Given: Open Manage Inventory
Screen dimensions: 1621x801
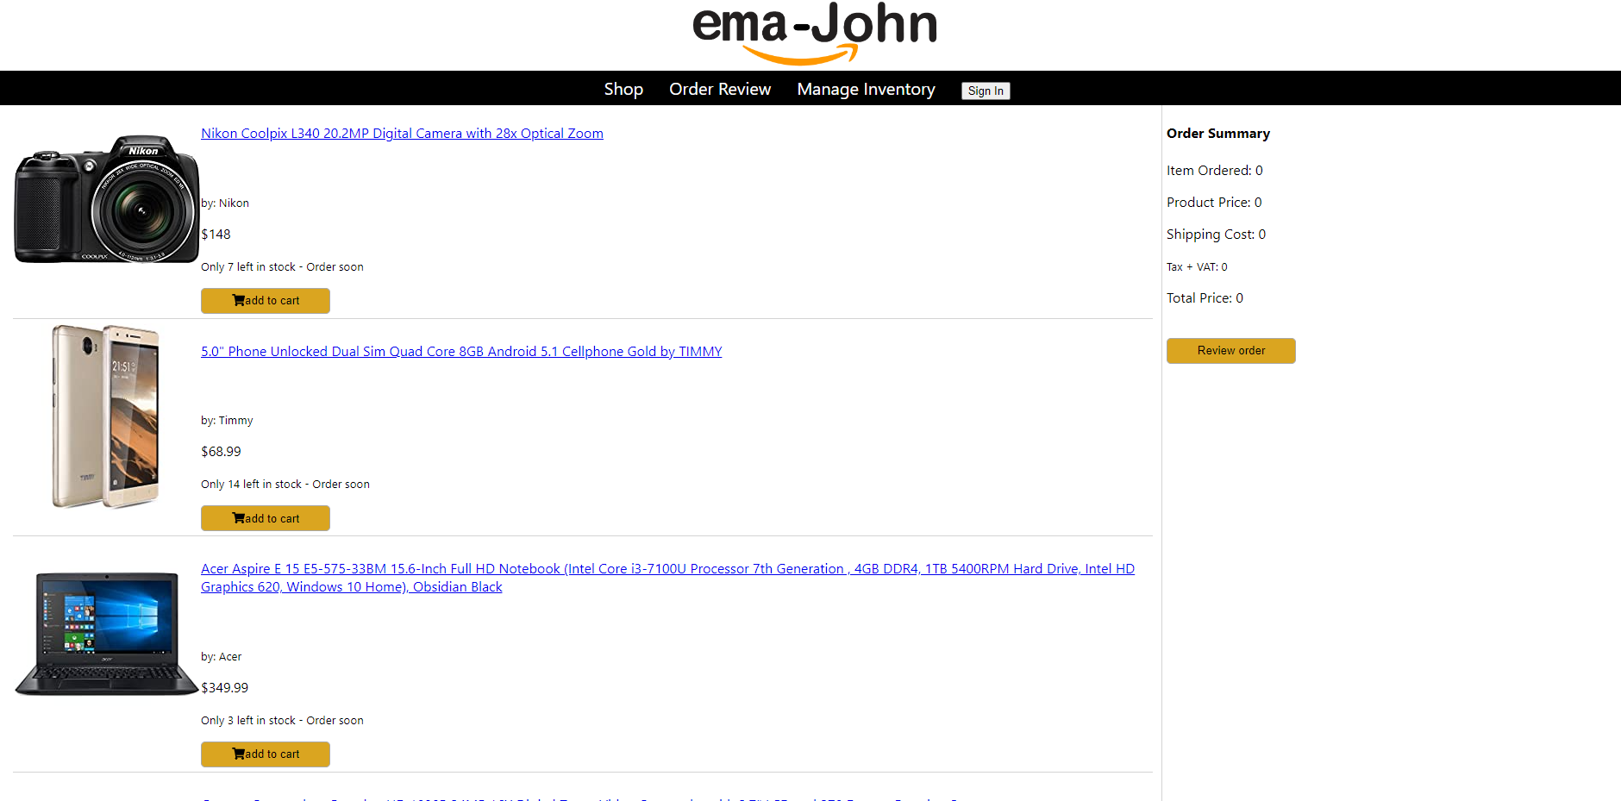Looking at the screenshot, I should 866,90.
